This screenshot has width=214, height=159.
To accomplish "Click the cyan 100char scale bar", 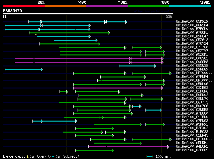I will 150,156.
